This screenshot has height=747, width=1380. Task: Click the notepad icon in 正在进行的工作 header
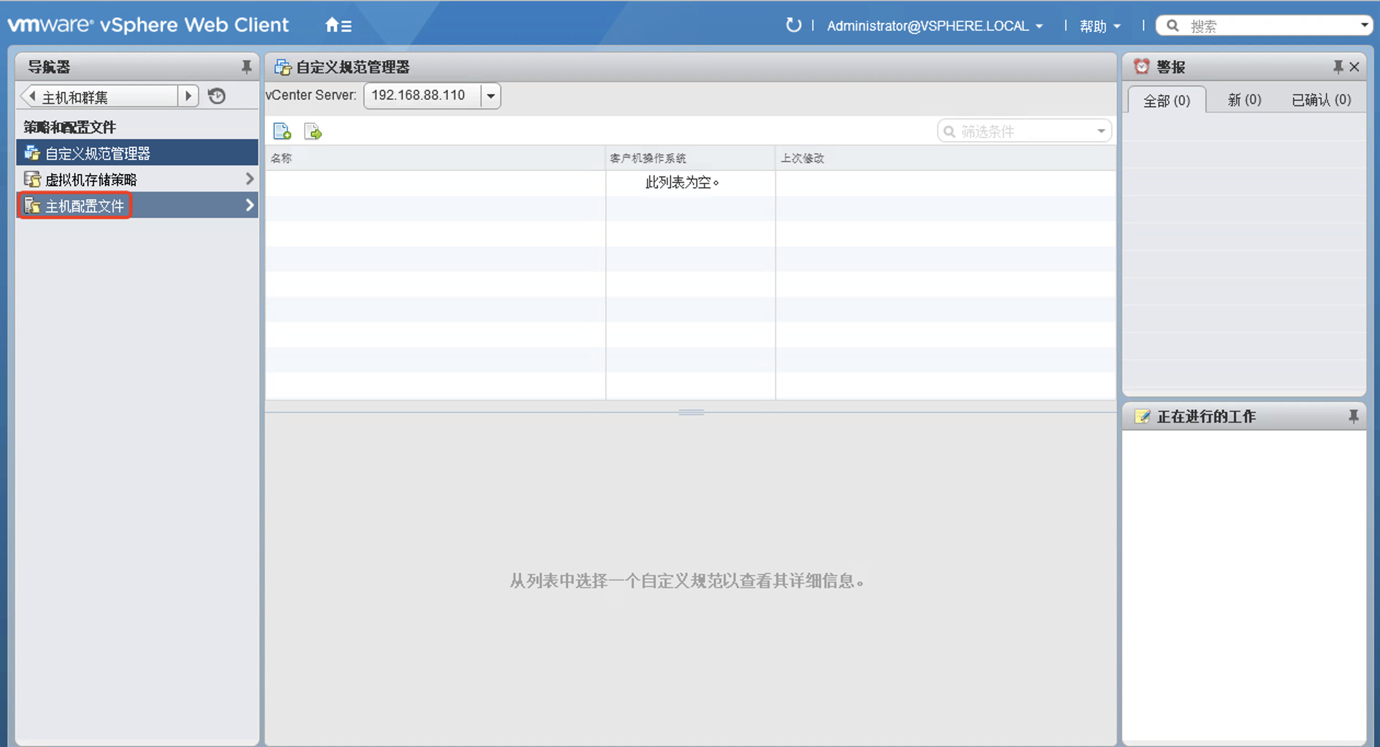pyautogui.click(x=1142, y=416)
